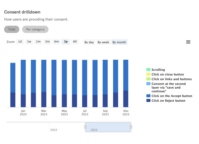Set zoom range to 1w
199x144 pixels.
click(29, 42)
